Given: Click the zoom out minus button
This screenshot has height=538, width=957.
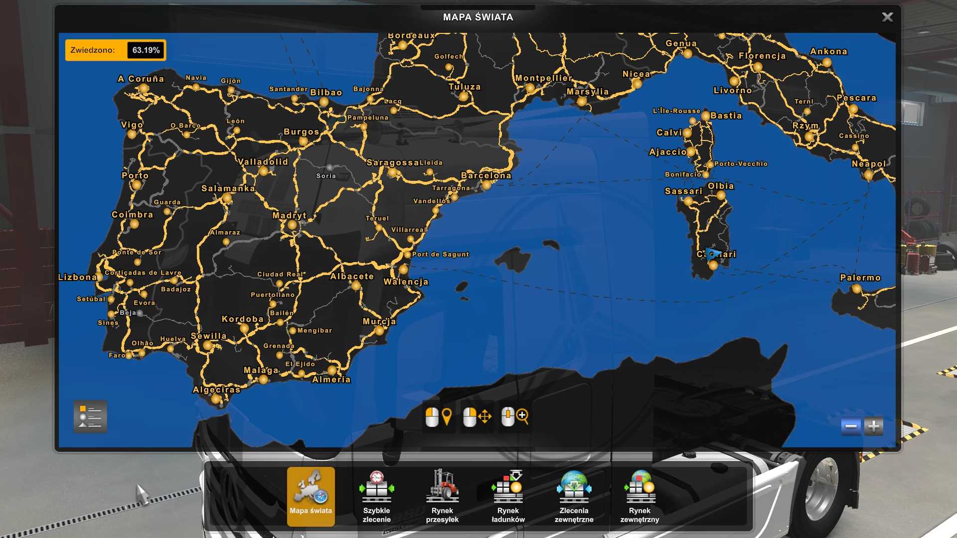Looking at the screenshot, I should 851,426.
